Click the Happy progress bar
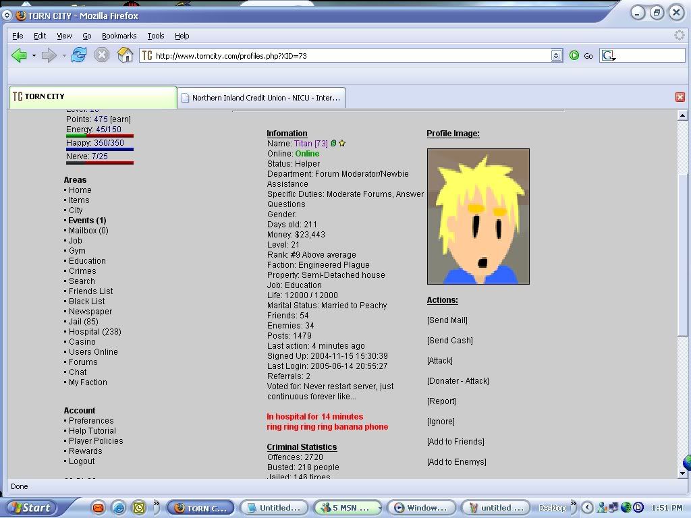Screen dimensions: 691x518 tap(100, 149)
